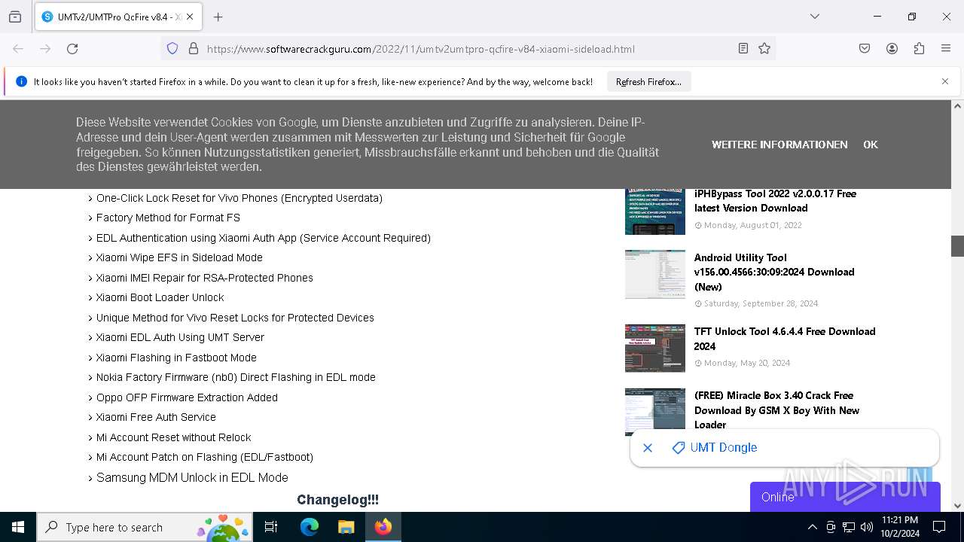Open Android Utility Tool article link
Viewport: 964px width, 542px height.
[774, 272]
